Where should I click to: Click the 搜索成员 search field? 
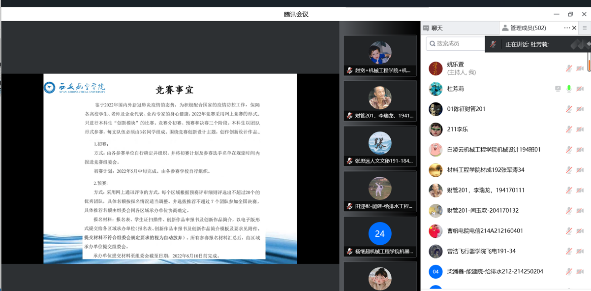tap(458, 44)
